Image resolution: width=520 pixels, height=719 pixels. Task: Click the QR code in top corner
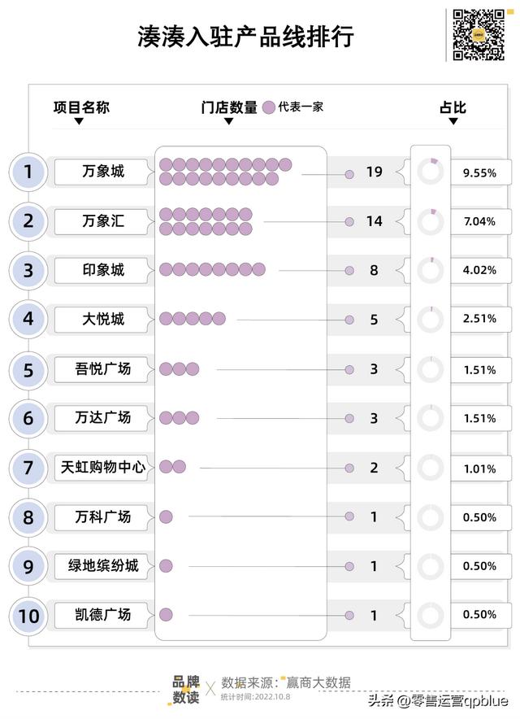479,35
